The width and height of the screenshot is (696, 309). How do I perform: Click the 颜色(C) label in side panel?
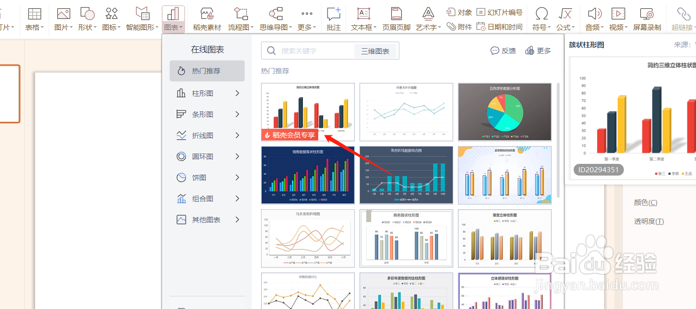645,202
